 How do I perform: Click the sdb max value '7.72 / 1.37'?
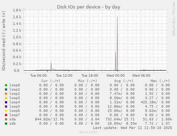[x=157, y=124]
